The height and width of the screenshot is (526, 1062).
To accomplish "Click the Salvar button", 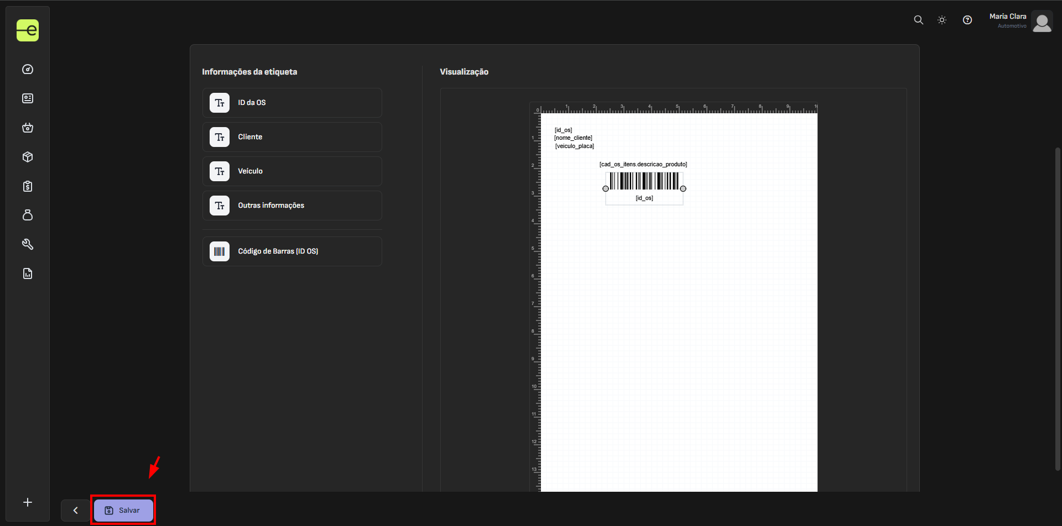I will coord(123,510).
